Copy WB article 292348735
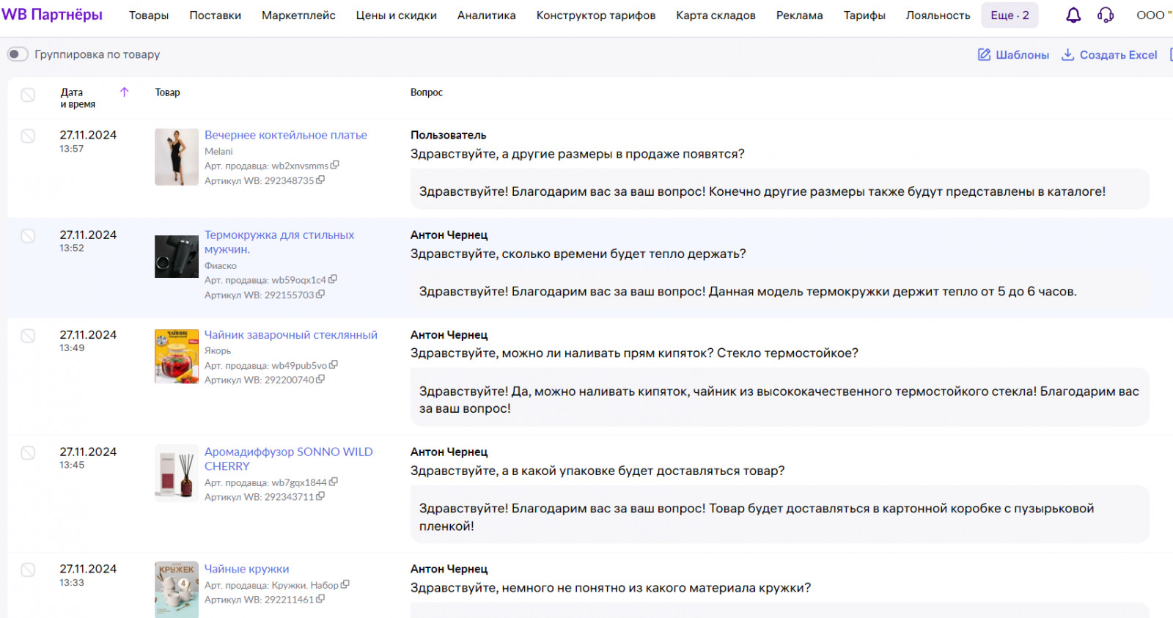Viewport: 1173px width, 618px height. coord(320,180)
